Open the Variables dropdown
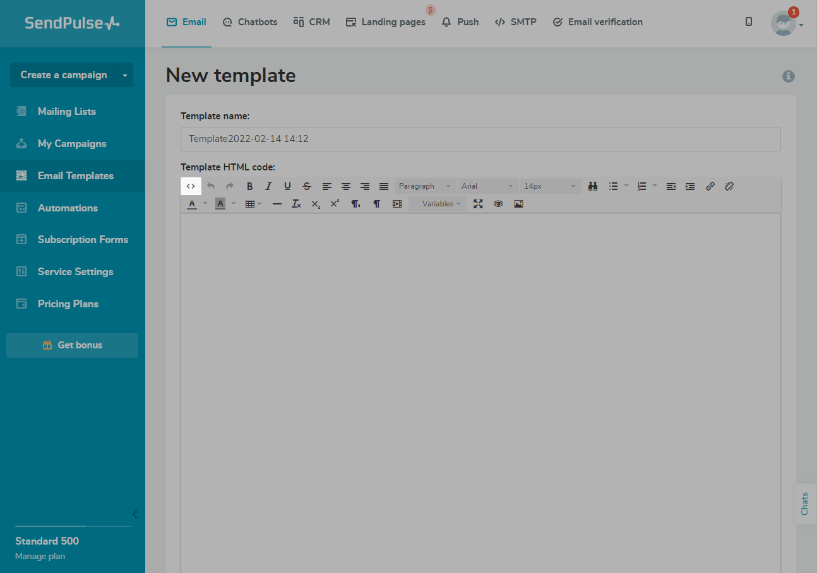Screen dimensions: 817x573 click(438, 204)
